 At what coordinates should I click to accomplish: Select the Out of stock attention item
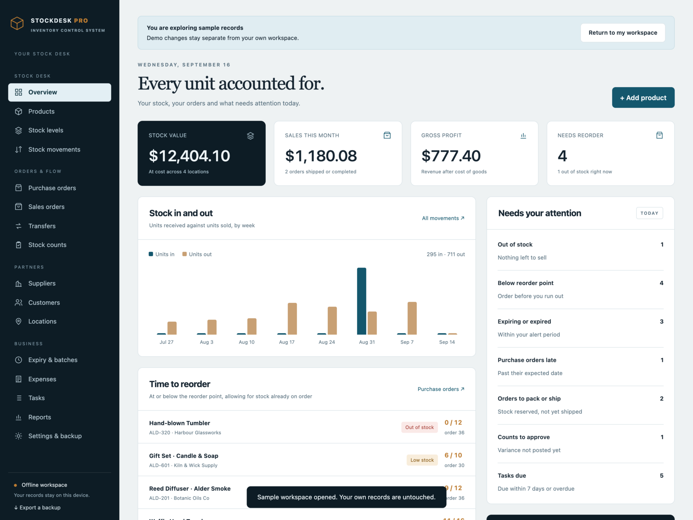[580, 251]
